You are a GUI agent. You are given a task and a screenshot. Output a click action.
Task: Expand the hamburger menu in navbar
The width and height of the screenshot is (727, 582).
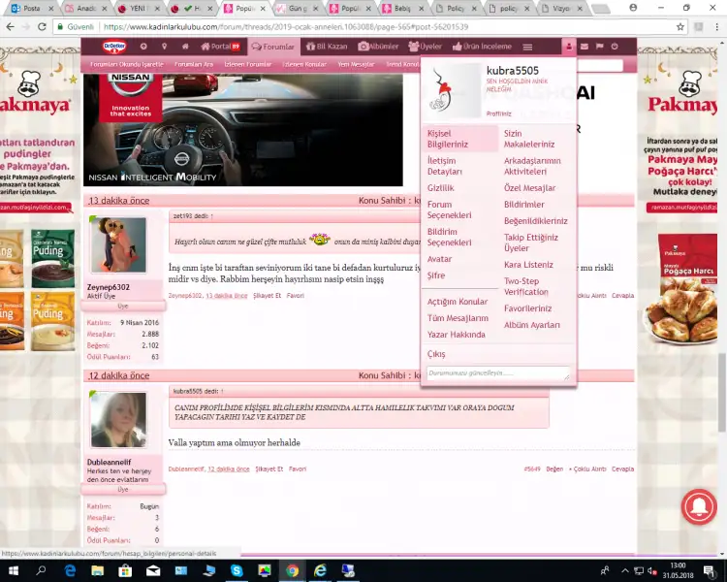pyautogui.click(x=527, y=47)
